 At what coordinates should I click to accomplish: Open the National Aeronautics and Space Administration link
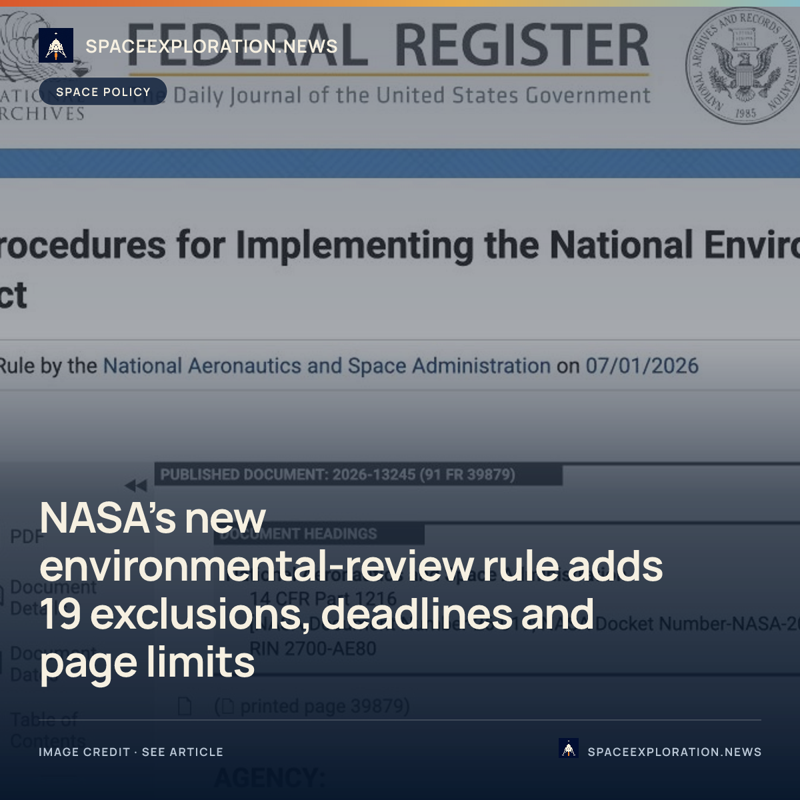327,366
